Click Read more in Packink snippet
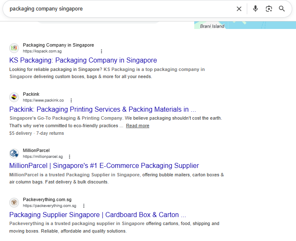Screen dimensions: 296x241 coord(137,126)
